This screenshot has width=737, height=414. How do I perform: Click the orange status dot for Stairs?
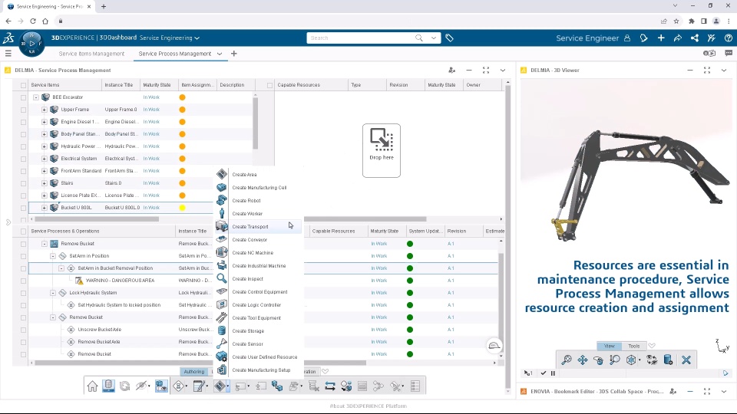point(182,183)
